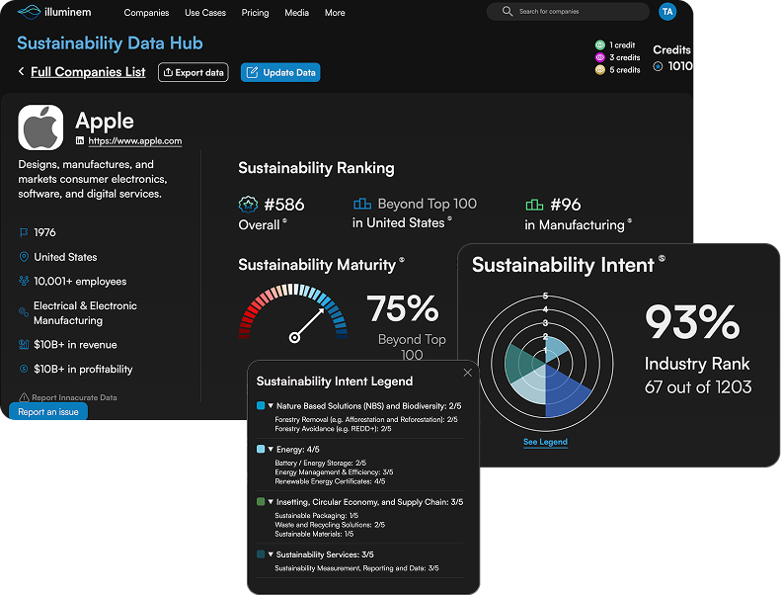Click the info mark after Sustainability Maturity
This screenshot has width=781, height=595.
tap(402, 260)
